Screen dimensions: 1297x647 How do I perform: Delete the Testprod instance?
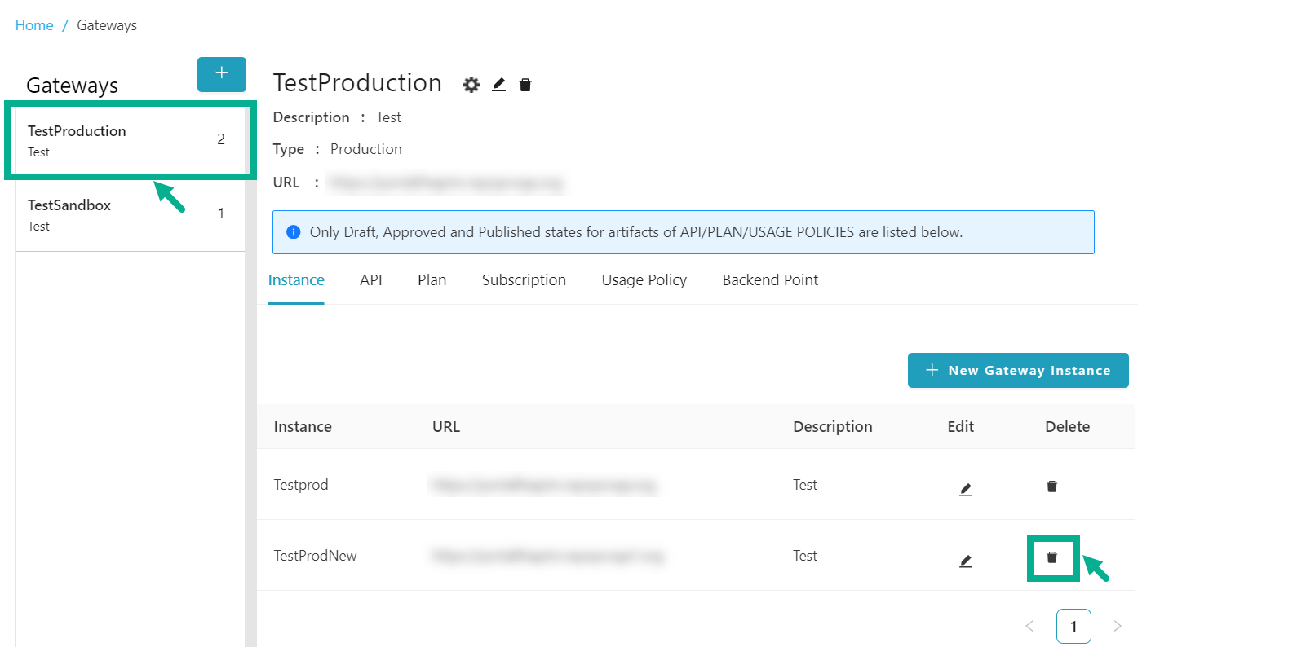(x=1051, y=486)
